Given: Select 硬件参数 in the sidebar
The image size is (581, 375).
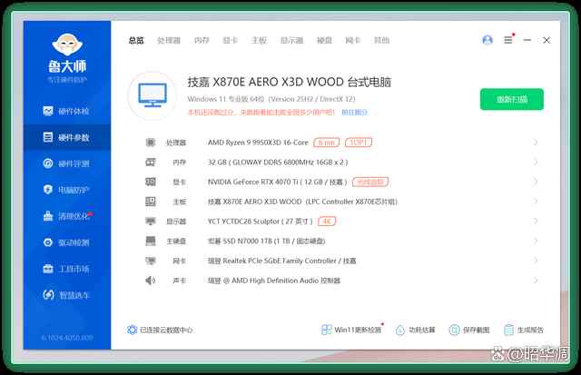Looking at the screenshot, I should (x=66, y=137).
